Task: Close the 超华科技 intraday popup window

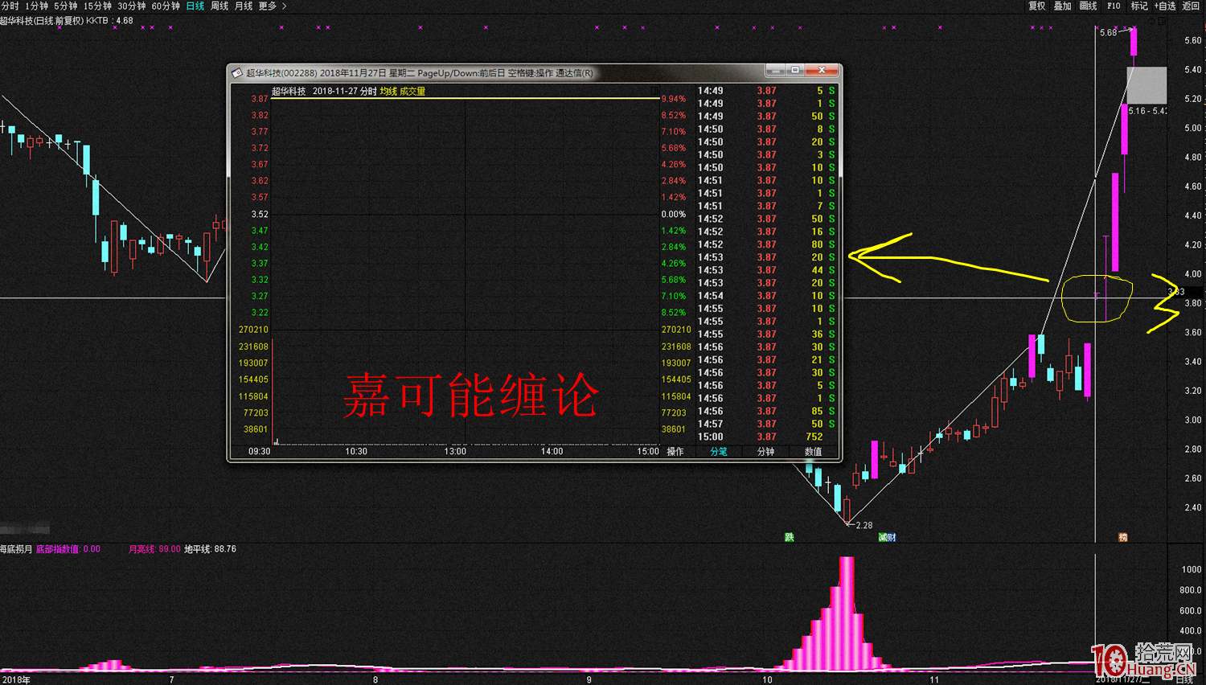Action: pos(822,71)
